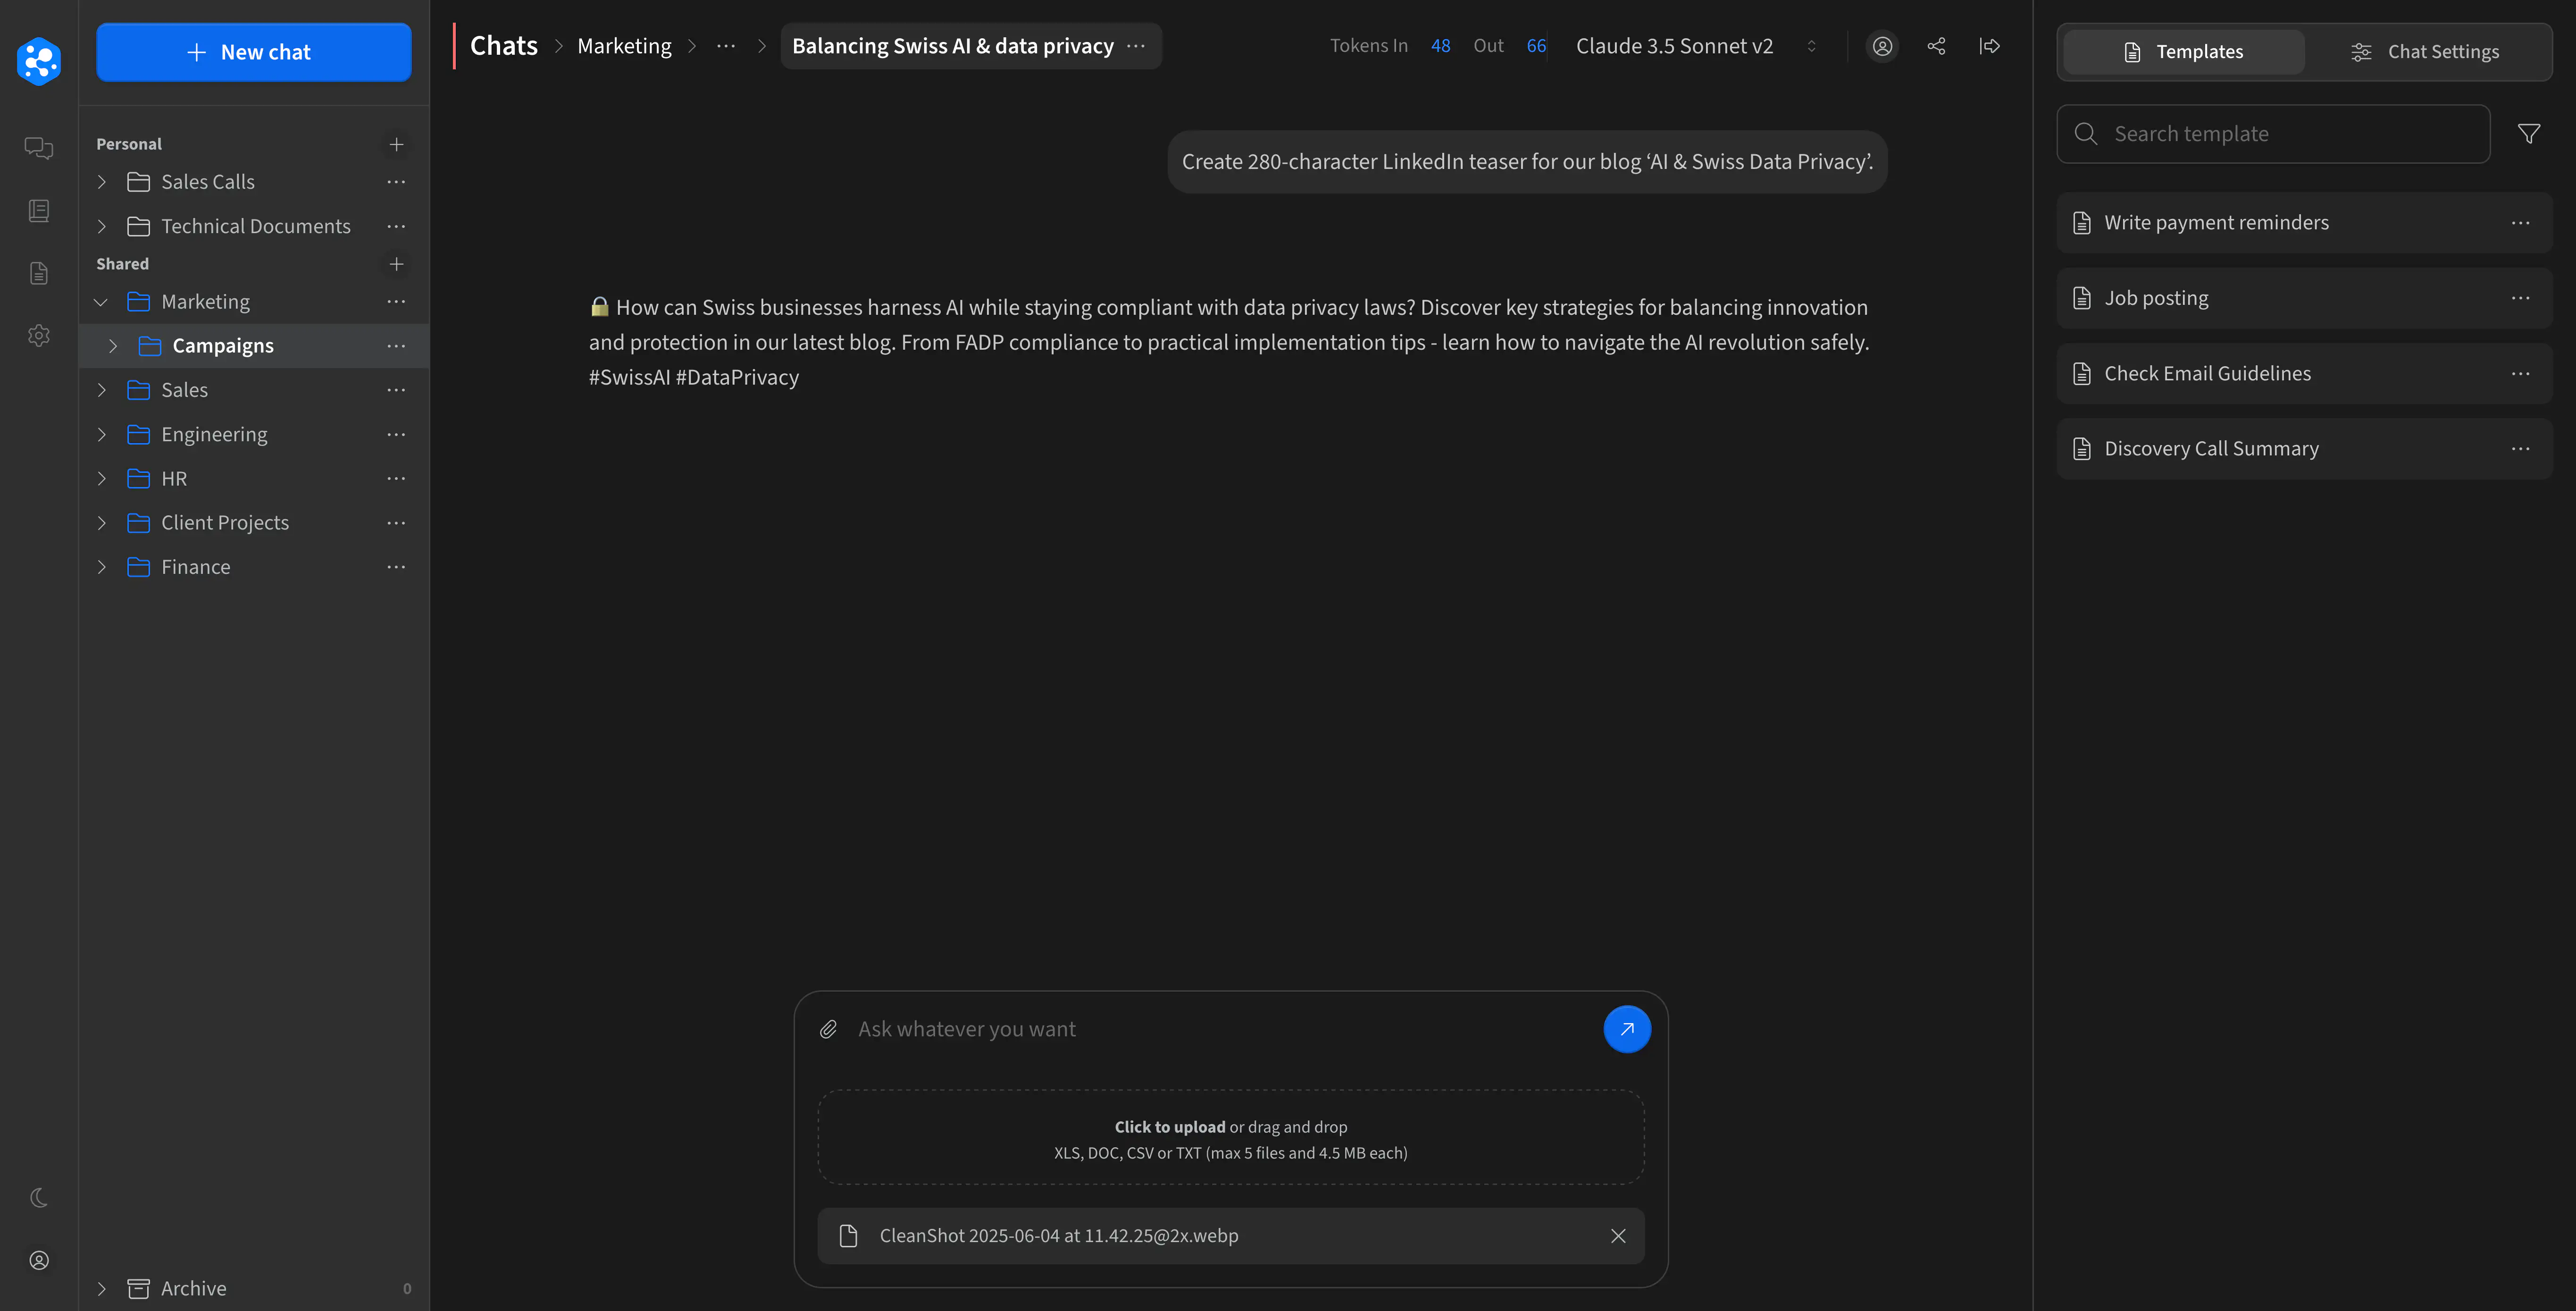Click the export chat icon in header

point(1989,46)
